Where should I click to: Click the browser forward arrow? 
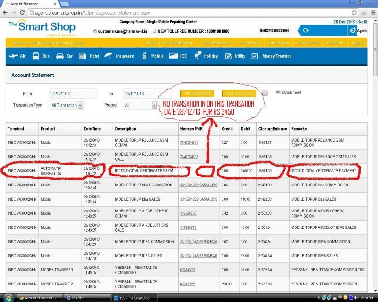[14, 13]
